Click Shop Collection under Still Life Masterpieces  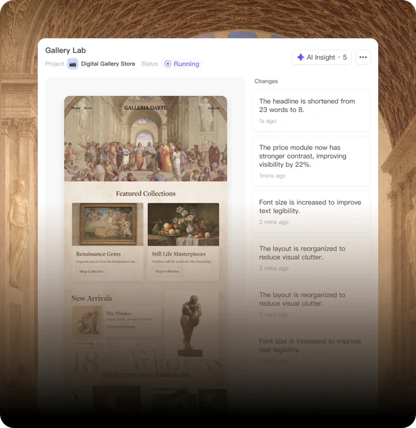(167, 271)
